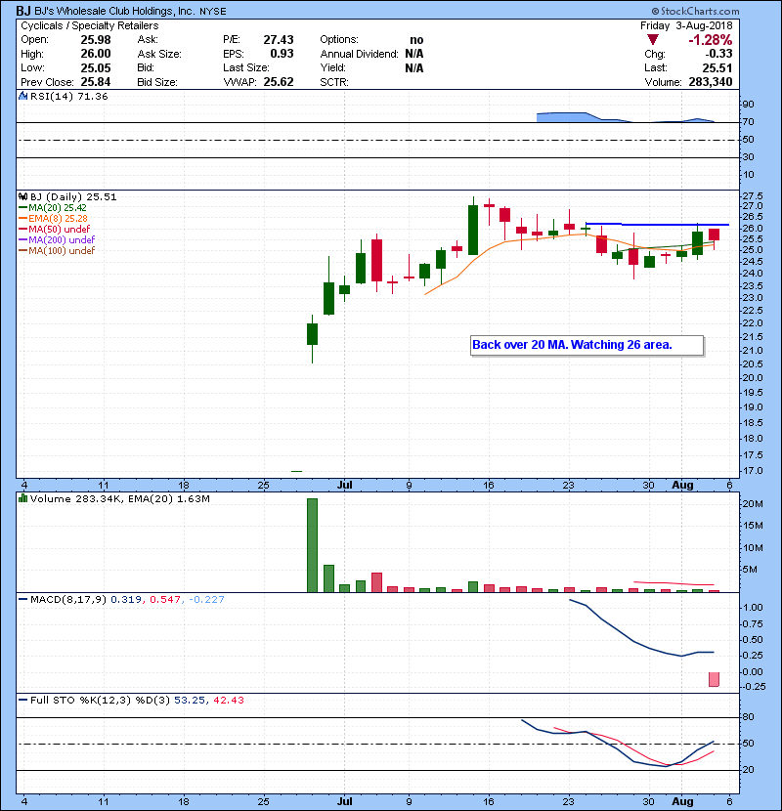The height and width of the screenshot is (811, 782).
Task: Click the stochastic %K value 53.25
Action: coord(190,701)
